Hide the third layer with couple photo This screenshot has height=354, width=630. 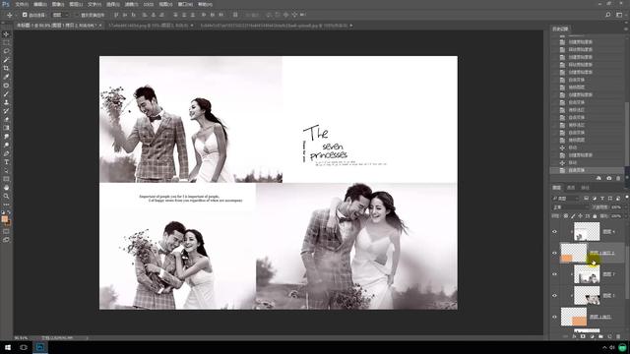click(x=554, y=274)
